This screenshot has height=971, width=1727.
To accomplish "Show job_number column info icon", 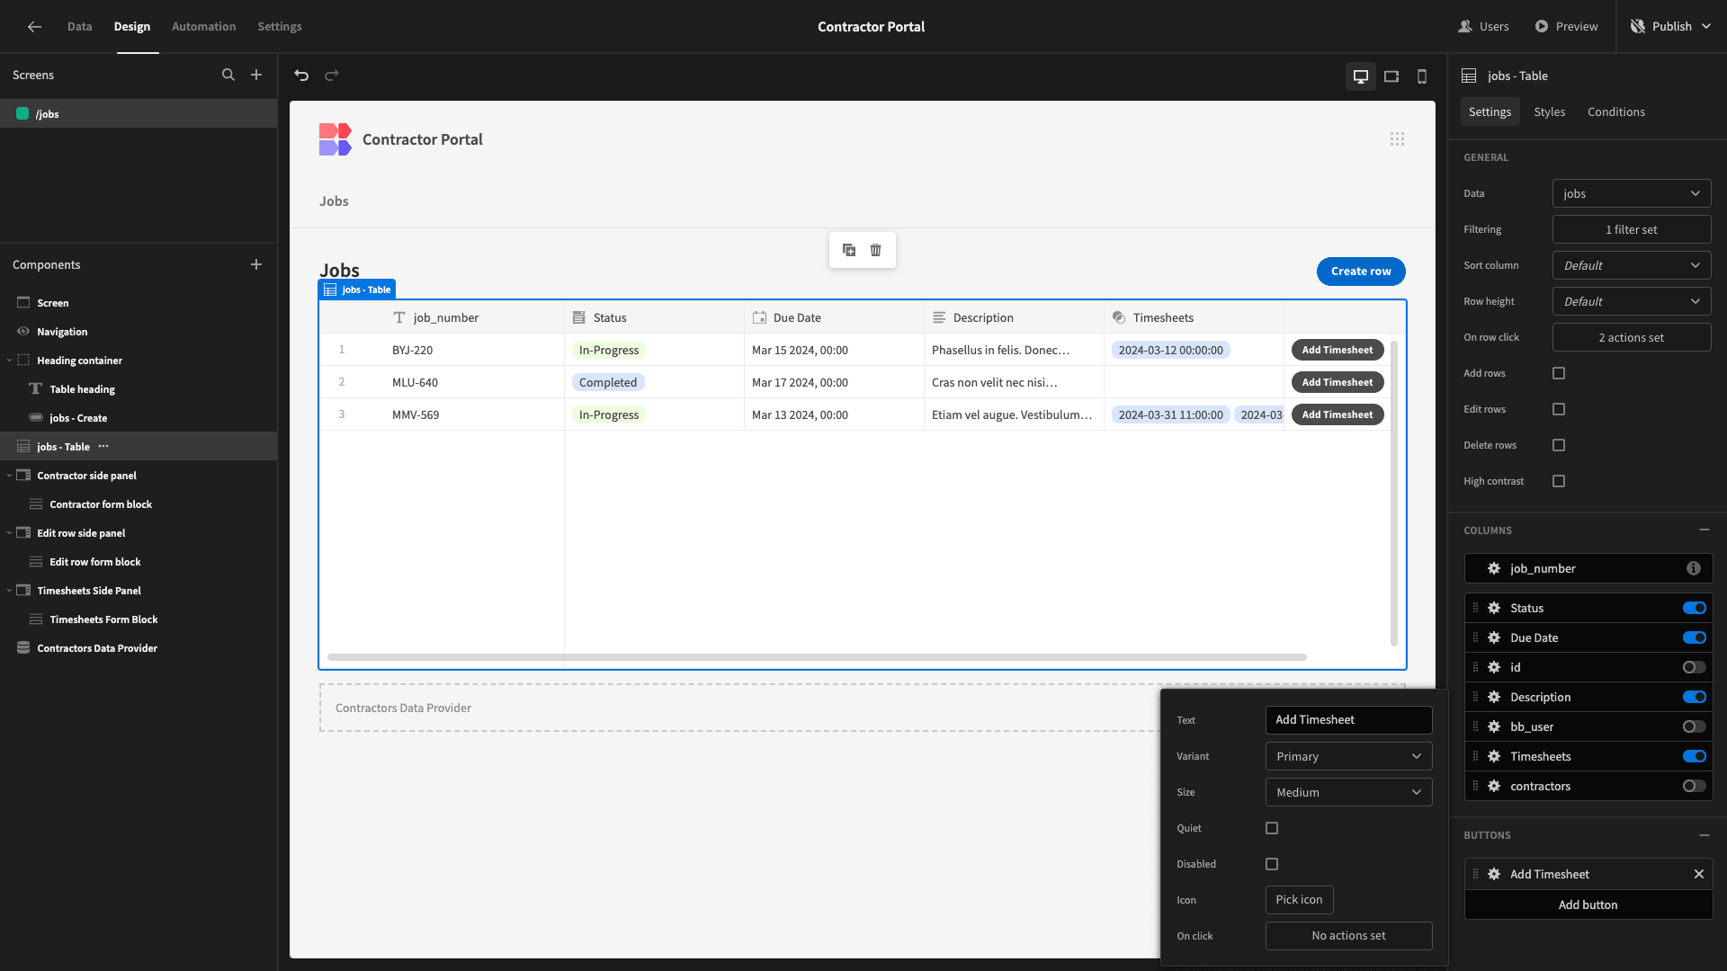I will click(x=1694, y=569).
